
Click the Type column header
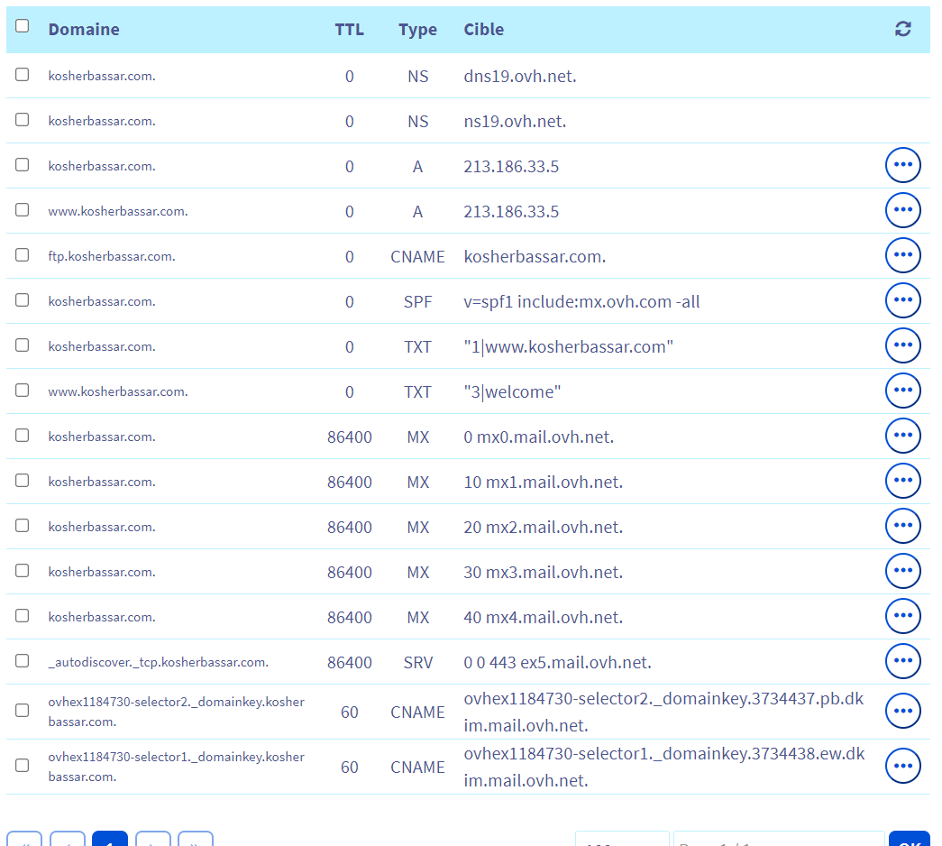click(x=417, y=30)
